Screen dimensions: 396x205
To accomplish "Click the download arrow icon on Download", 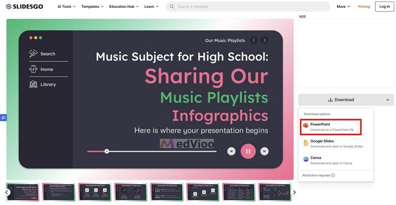I will pyautogui.click(x=330, y=100).
